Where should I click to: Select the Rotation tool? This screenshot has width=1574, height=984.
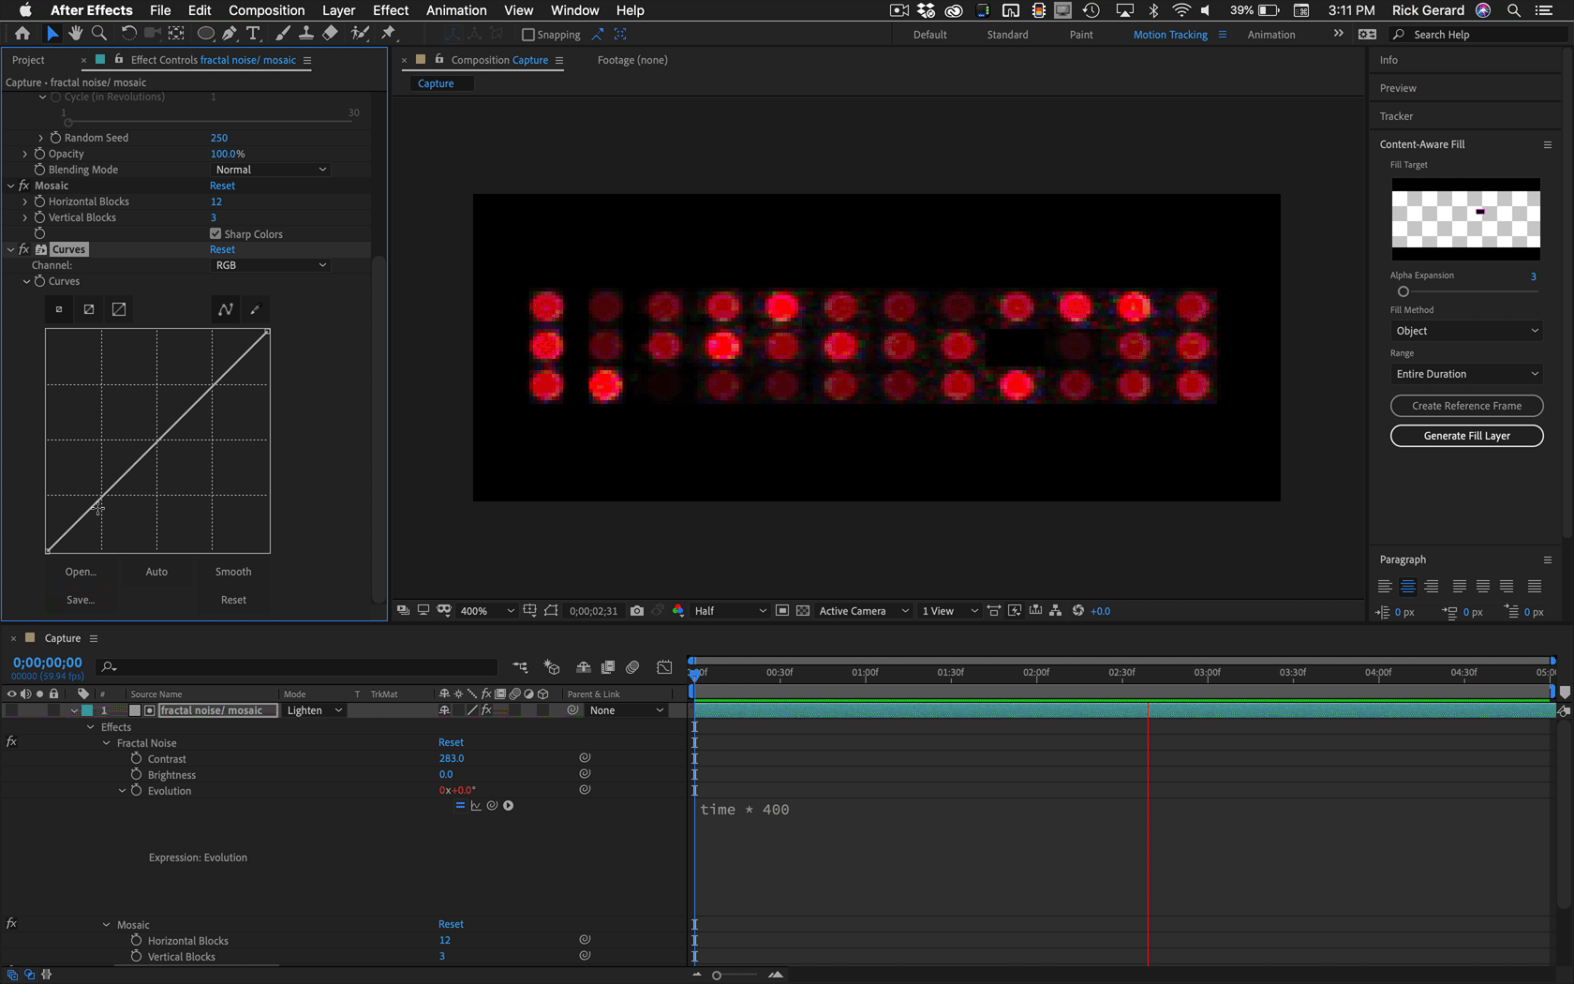pos(128,34)
